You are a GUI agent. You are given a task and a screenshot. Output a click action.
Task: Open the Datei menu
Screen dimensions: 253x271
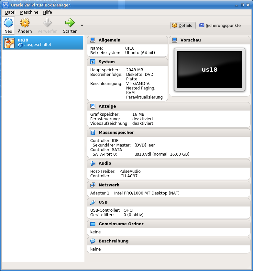point(10,12)
